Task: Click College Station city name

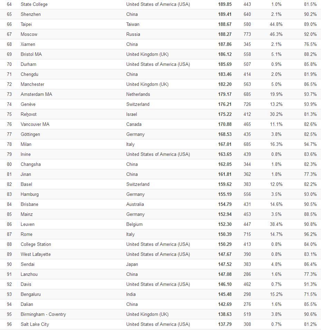Action: click(36, 244)
